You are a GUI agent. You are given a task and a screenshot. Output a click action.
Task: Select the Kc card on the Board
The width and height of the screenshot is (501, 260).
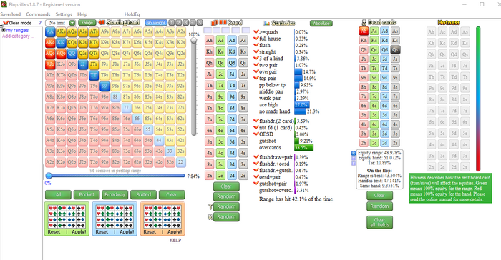click(220, 51)
